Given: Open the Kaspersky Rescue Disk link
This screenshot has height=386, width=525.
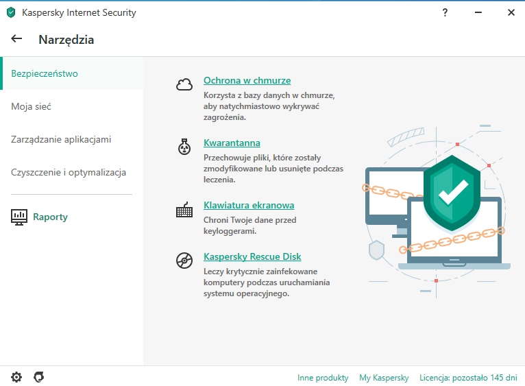Looking at the screenshot, I should tap(252, 256).
